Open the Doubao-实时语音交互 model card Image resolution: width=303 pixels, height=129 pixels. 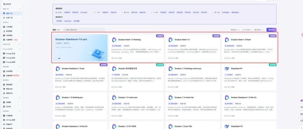tap(137, 77)
